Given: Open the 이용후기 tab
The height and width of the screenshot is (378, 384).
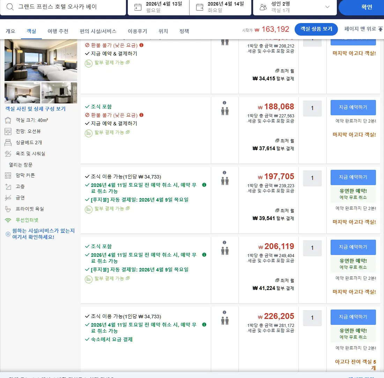Looking at the screenshot, I should pyautogui.click(x=138, y=31).
